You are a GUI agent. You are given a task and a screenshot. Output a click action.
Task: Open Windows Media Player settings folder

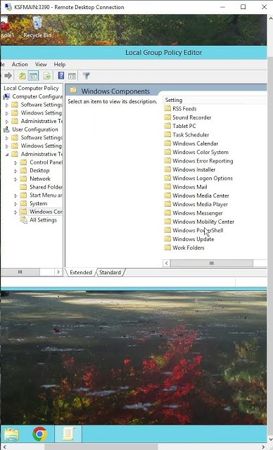click(200, 204)
